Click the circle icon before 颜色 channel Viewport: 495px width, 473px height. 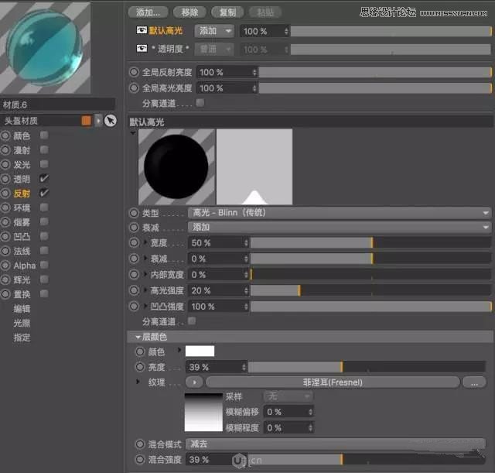(x=5, y=136)
